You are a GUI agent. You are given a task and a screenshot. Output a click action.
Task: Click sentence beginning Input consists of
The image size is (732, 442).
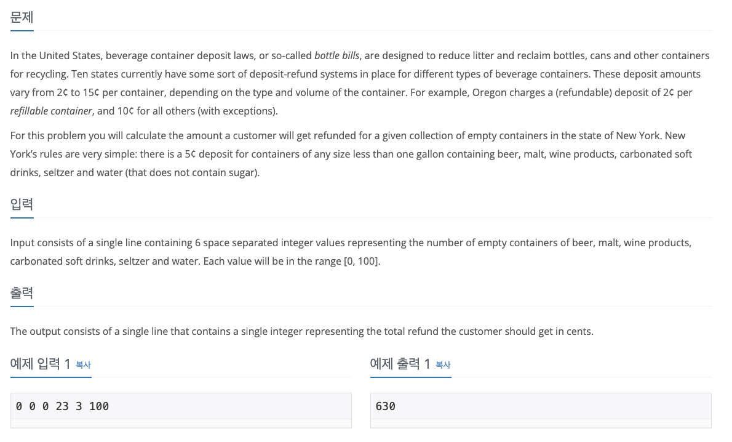pyautogui.click(x=351, y=252)
